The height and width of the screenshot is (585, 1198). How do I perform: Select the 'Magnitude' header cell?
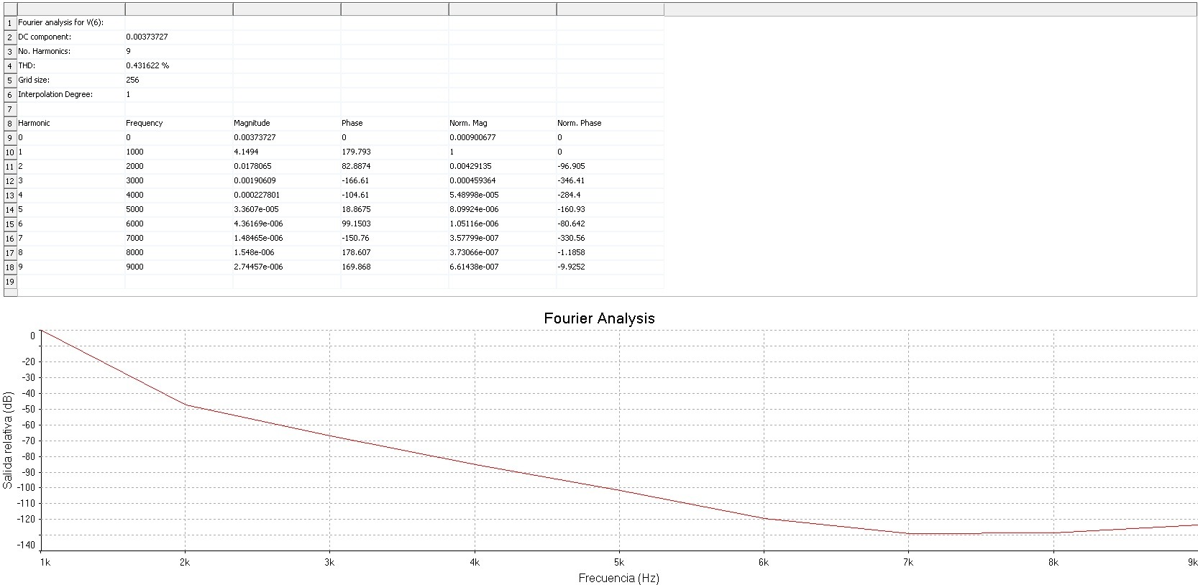coord(286,123)
